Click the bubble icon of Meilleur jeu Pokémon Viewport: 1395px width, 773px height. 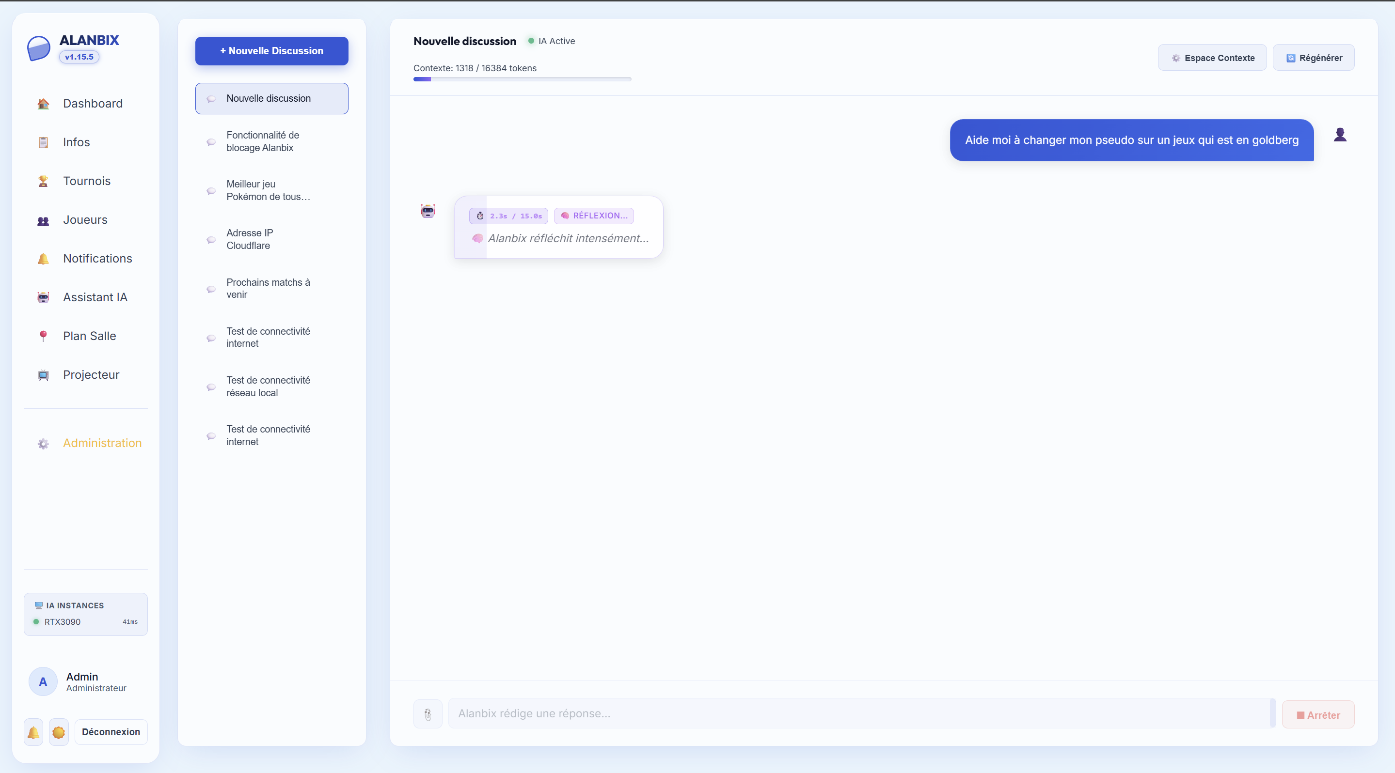point(211,190)
